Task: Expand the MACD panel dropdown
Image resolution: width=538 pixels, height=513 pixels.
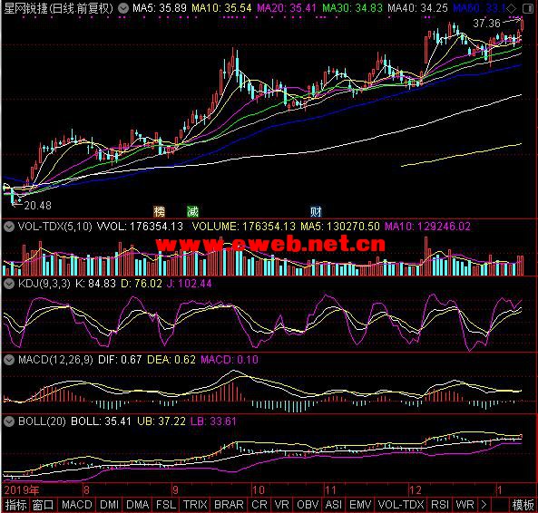Action: tap(9, 360)
